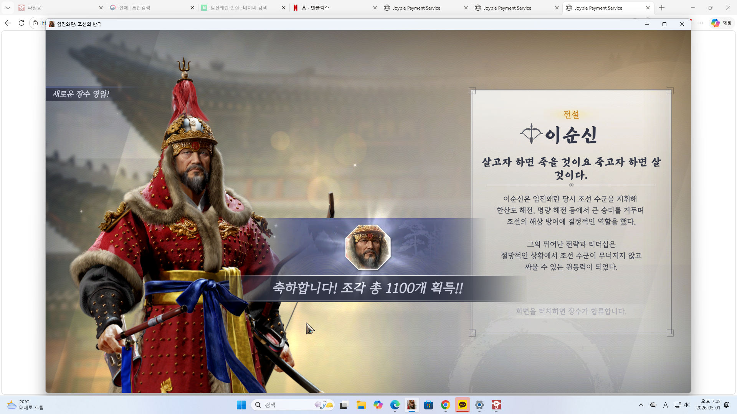Open Google Chrome from the taskbar
This screenshot has width=737, height=414.
tap(446, 405)
